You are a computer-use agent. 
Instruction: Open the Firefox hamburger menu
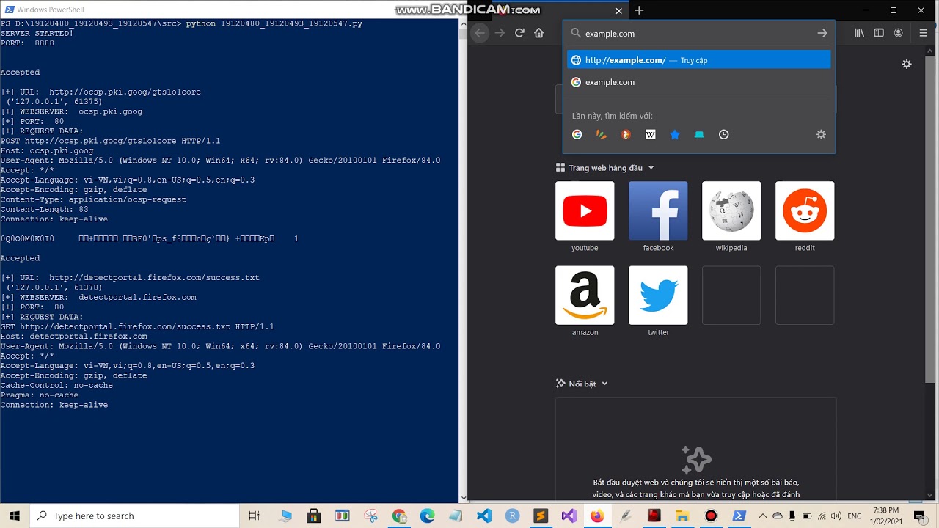click(x=924, y=33)
